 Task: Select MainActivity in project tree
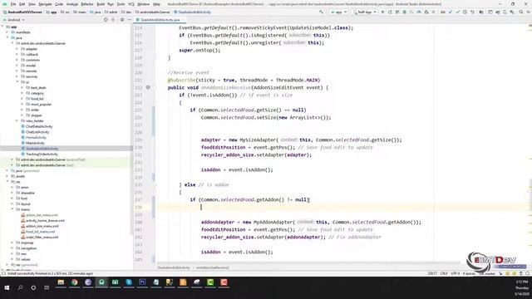(35, 143)
